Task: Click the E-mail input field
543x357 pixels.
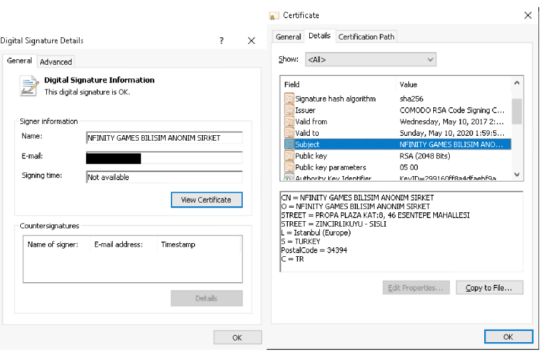Action: click(x=164, y=158)
